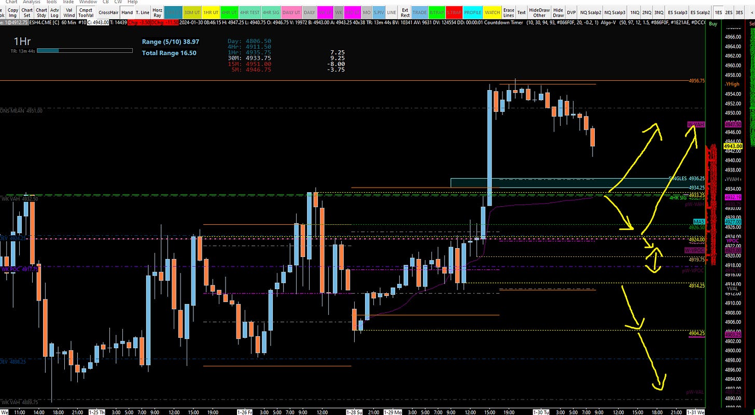The height and width of the screenshot is (415, 755).
Task: Click Erase Lines button
Action: (509, 12)
